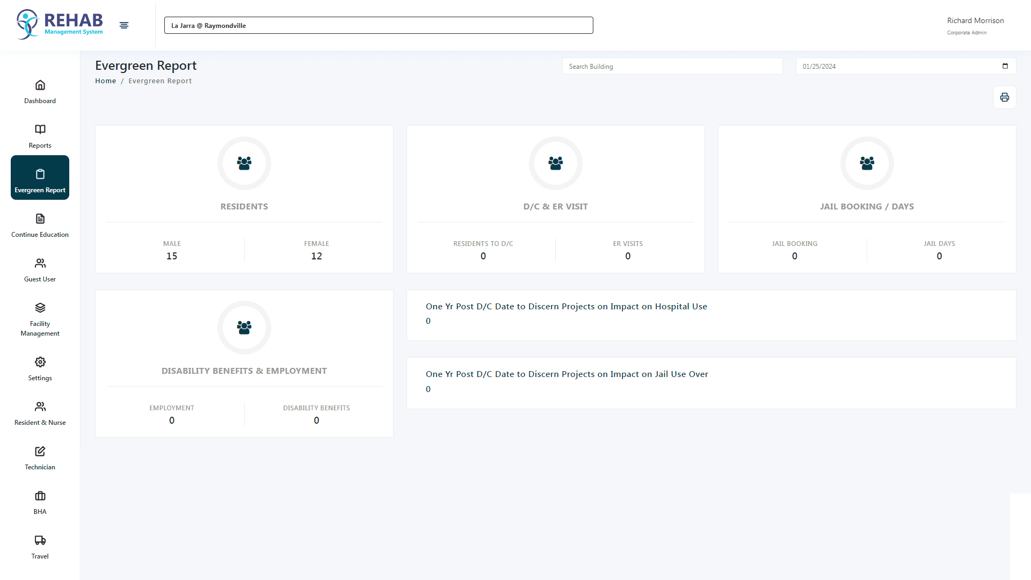This screenshot has width=1031, height=580.
Task: Click the Search Building field
Action: pyautogui.click(x=672, y=66)
